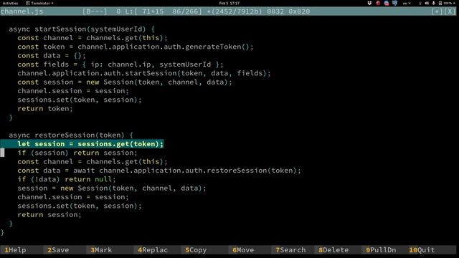Click 5Copy in the function bar

click(x=196, y=250)
